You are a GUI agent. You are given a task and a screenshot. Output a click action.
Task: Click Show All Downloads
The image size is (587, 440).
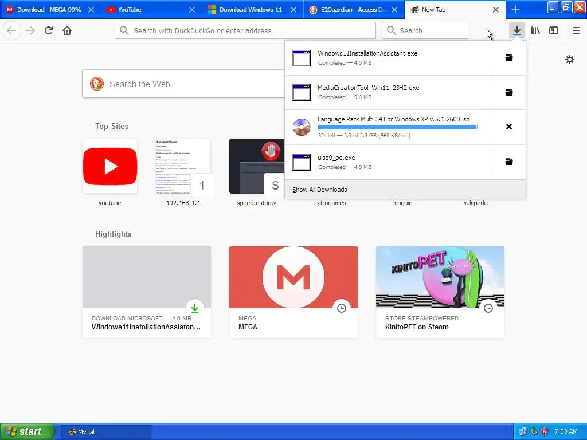point(405,190)
